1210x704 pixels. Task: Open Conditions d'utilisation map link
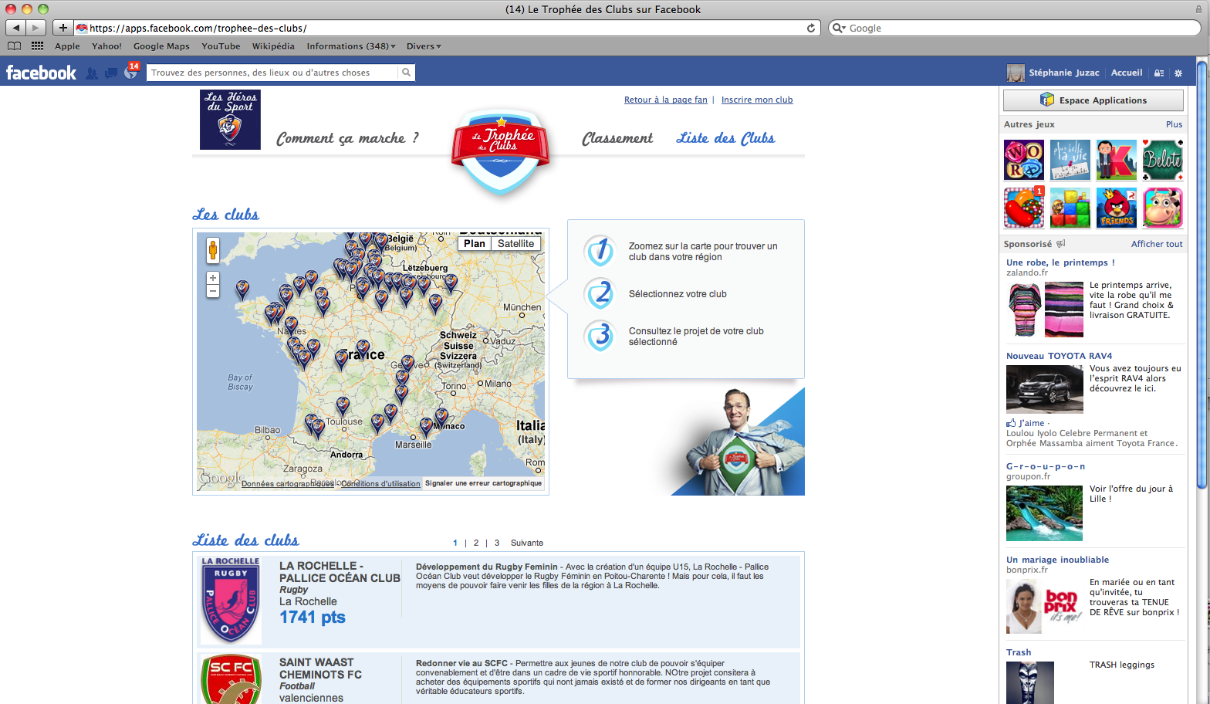pos(380,484)
